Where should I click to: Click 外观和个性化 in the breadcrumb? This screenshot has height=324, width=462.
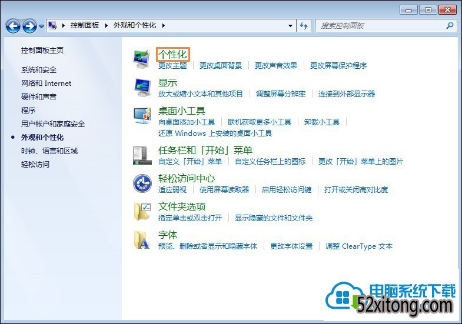[135, 25]
